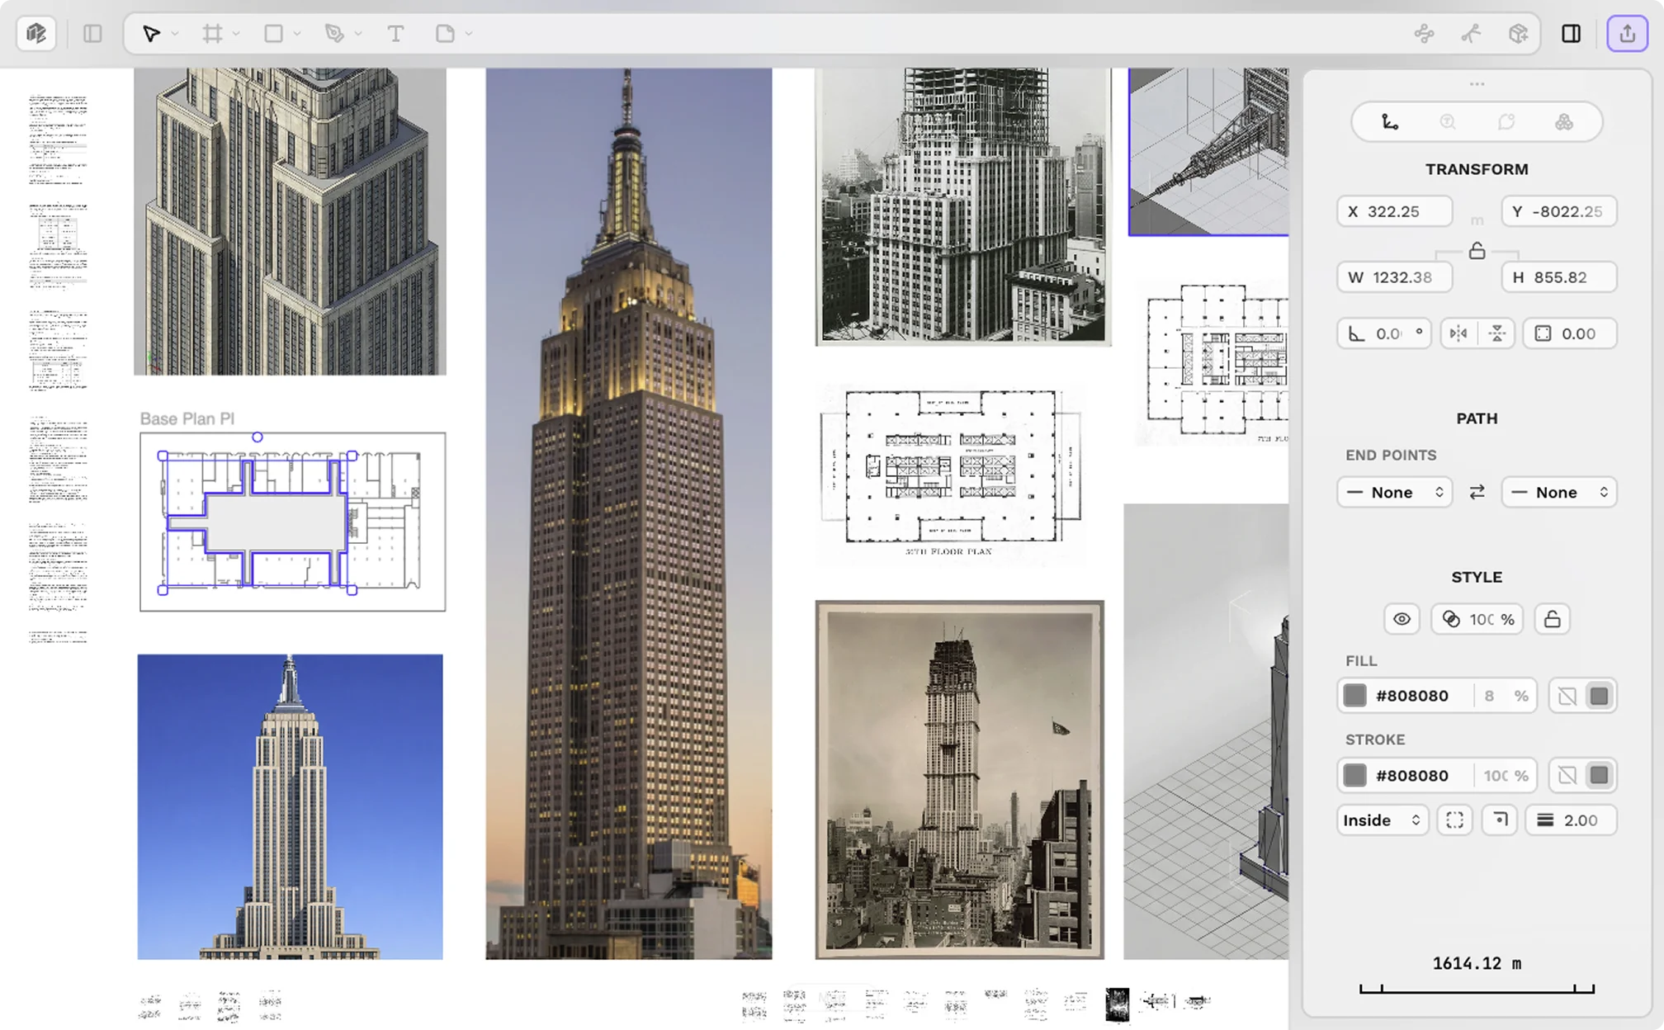Switch to the materials cluster inspector tab
1664x1030 pixels.
coord(1563,122)
